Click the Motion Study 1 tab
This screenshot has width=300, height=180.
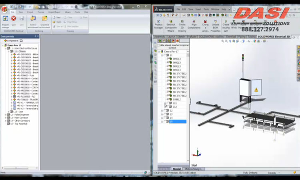tap(192, 169)
